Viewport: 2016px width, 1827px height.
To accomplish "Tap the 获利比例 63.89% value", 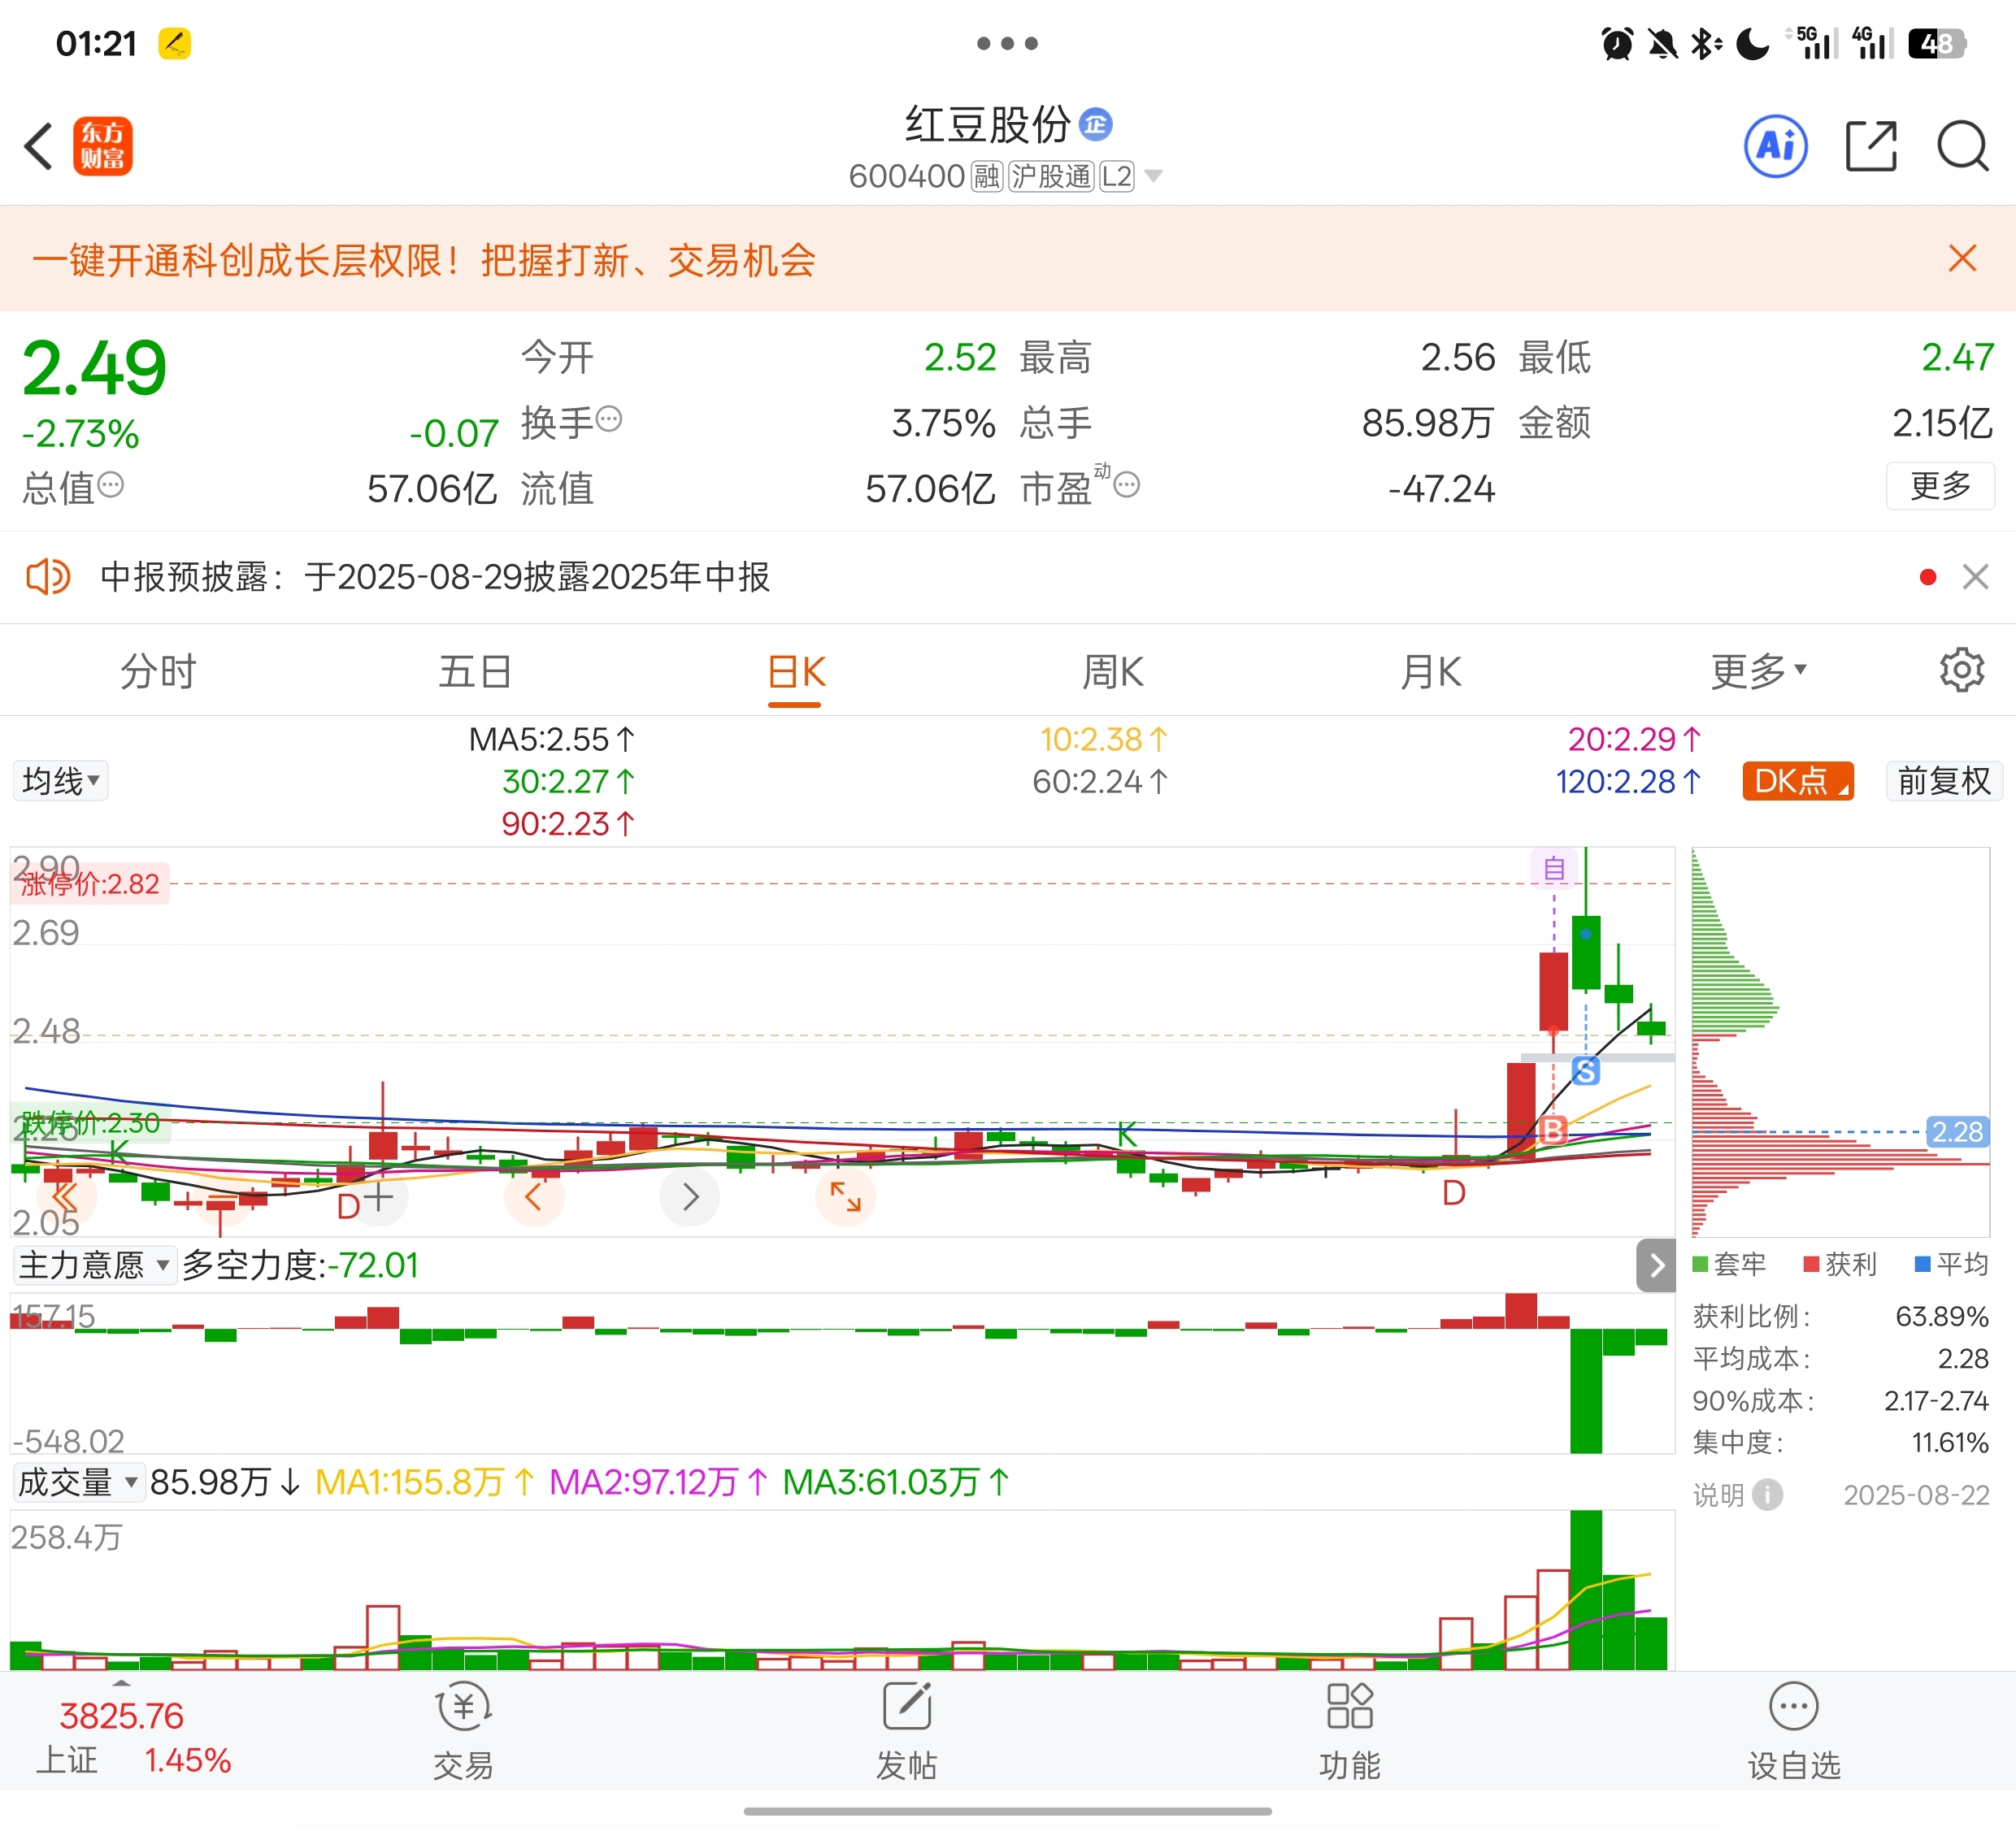I will click(1941, 1316).
